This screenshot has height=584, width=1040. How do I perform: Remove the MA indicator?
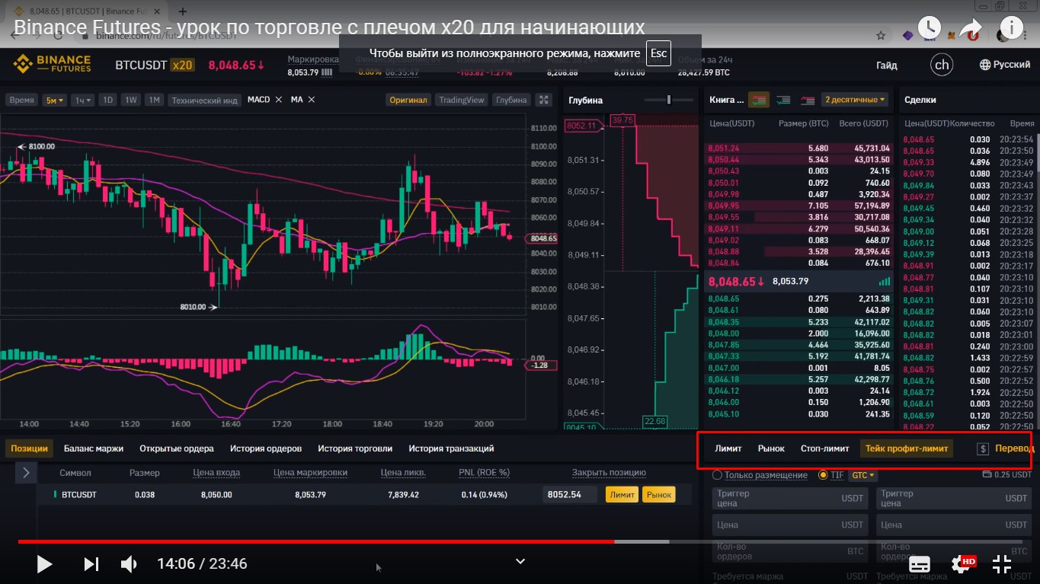pos(311,100)
